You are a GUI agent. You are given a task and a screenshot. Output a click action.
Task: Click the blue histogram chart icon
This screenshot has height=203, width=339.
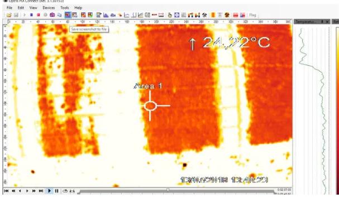(x=106, y=15)
